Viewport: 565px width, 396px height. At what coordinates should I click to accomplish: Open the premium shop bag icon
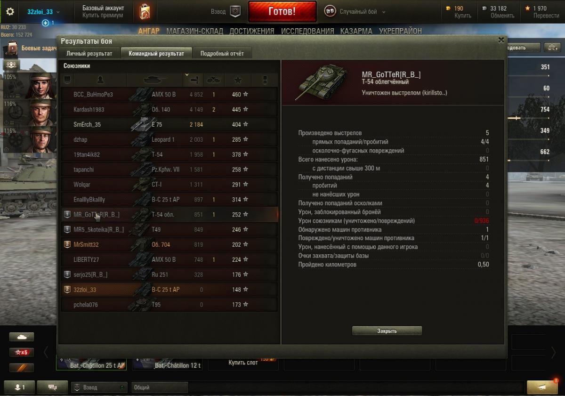click(x=145, y=12)
